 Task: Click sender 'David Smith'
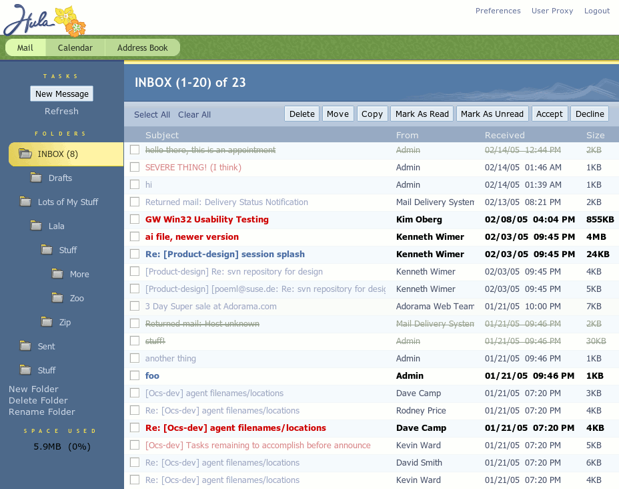point(419,462)
